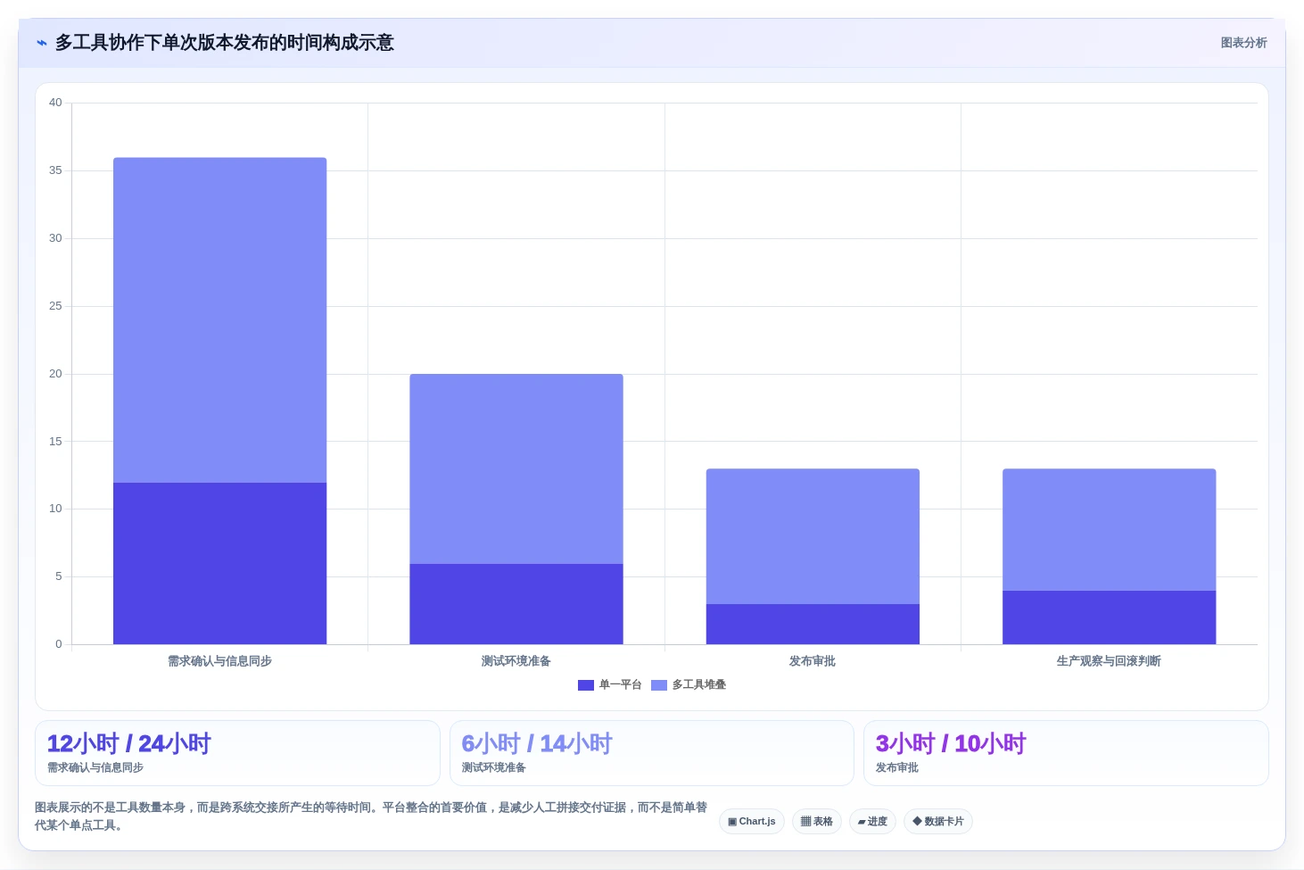
Task: Toggle the 多工具堆叠 legend swatch
Action: tap(659, 685)
